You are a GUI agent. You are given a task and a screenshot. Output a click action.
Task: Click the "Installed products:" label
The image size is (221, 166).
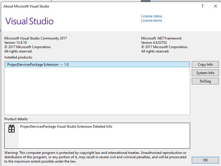pos(18,57)
